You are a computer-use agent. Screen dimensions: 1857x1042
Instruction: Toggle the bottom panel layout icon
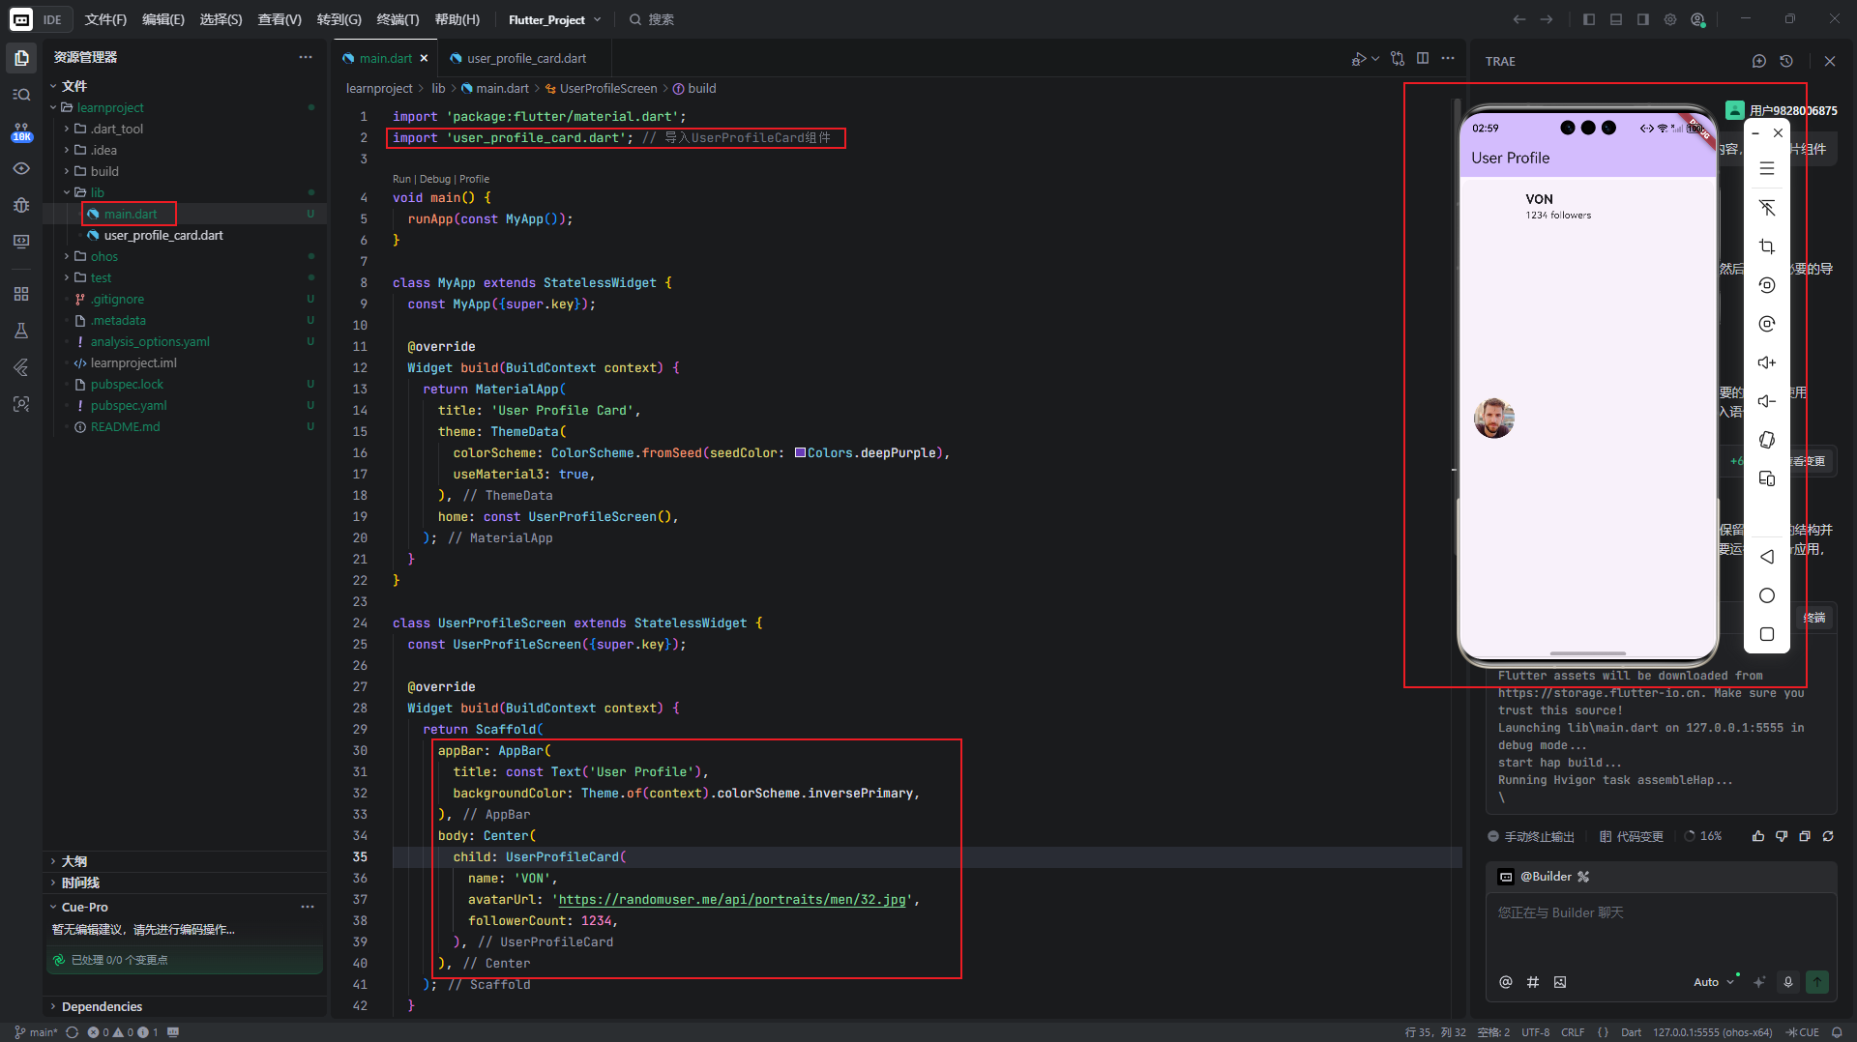(1616, 19)
